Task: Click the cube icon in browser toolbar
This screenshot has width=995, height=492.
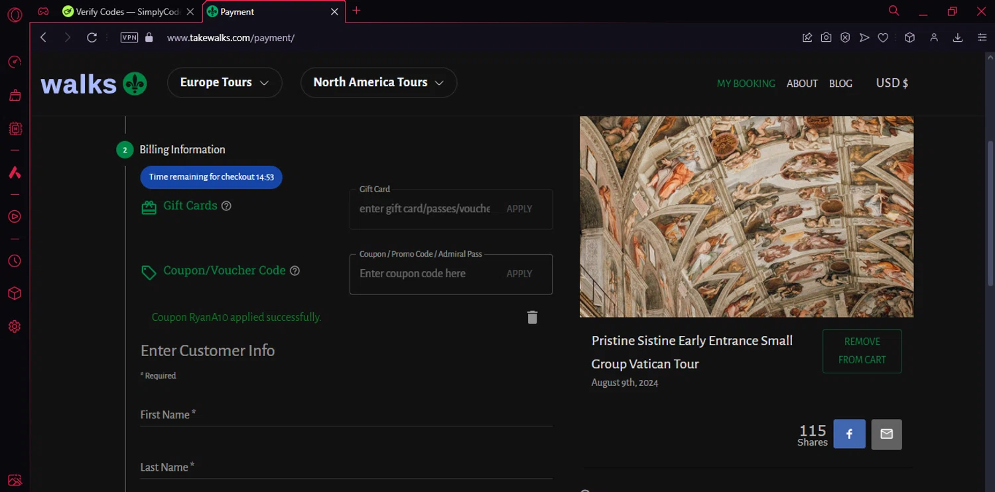Action: click(x=910, y=38)
